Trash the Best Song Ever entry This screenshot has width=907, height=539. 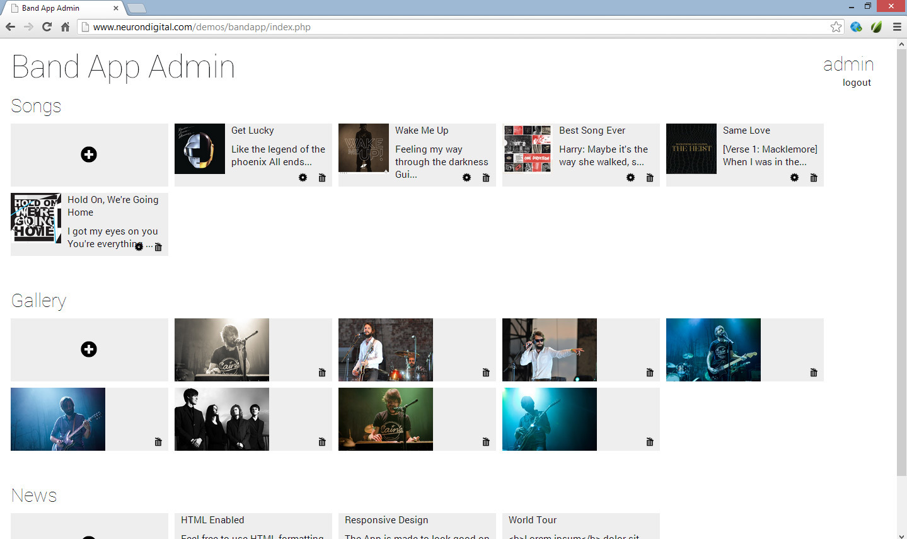(650, 178)
